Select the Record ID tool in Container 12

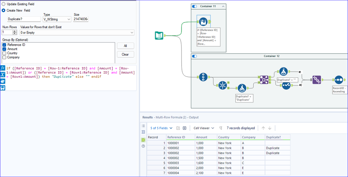coord(203,77)
